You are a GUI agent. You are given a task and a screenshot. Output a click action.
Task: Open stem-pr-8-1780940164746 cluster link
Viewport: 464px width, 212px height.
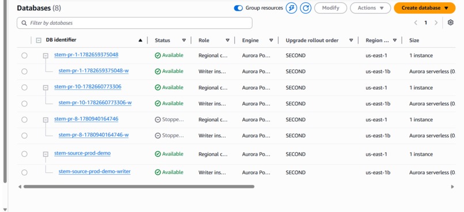tap(86, 119)
